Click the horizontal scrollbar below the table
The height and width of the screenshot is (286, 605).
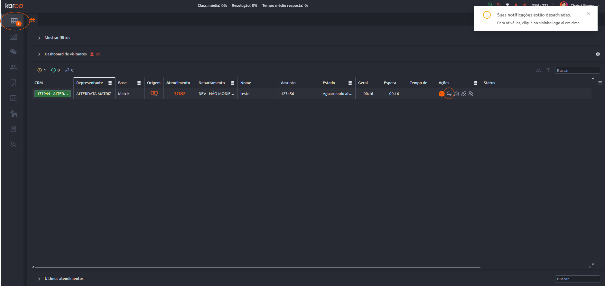pyautogui.click(x=257, y=267)
